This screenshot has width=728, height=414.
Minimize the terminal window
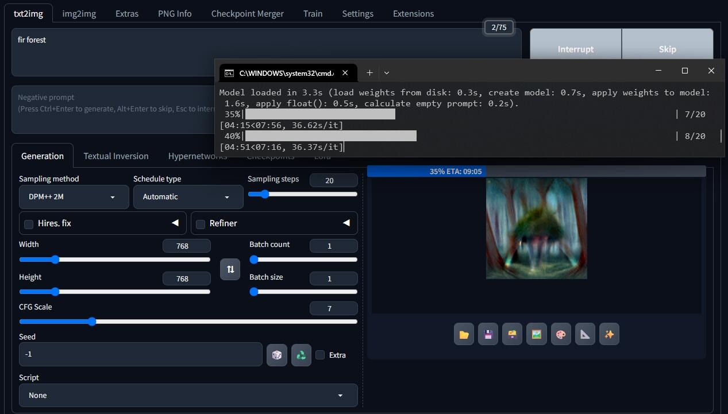click(x=658, y=71)
